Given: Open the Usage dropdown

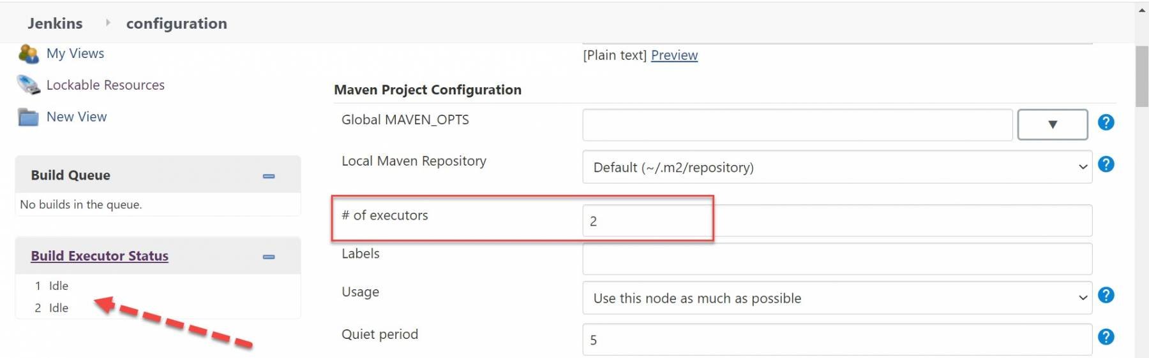Looking at the screenshot, I should click(836, 298).
